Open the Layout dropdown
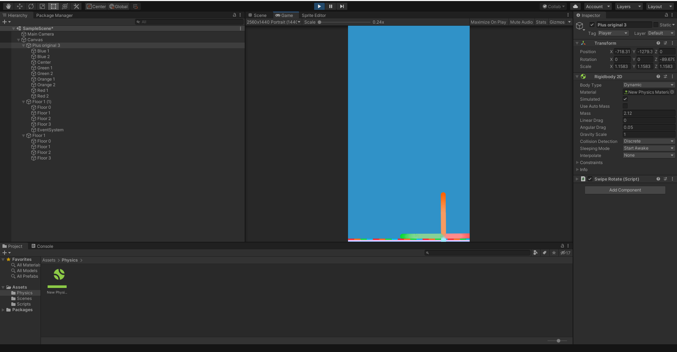677x352 pixels. (660, 6)
